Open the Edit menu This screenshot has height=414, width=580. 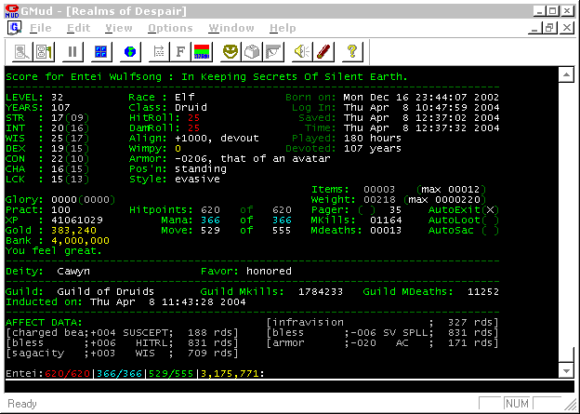pyautogui.click(x=78, y=28)
